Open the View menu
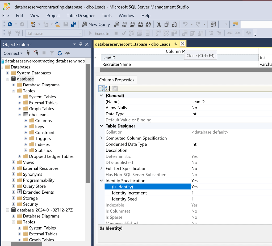The image size is (272, 246). tap(35, 16)
